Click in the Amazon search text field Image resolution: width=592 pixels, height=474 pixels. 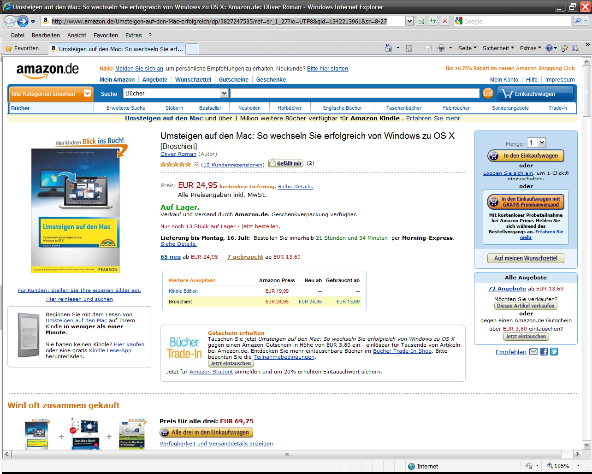[x=355, y=94]
